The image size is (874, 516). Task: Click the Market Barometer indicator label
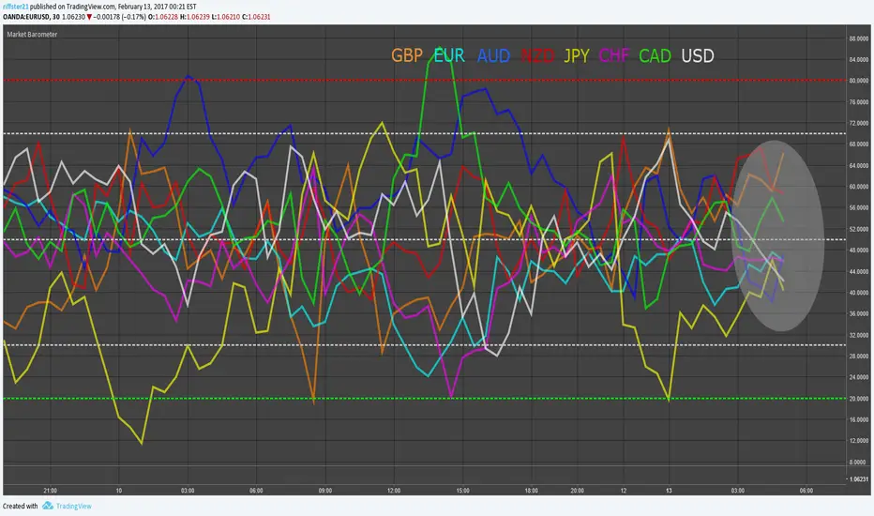pyautogui.click(x=32, y=35)
